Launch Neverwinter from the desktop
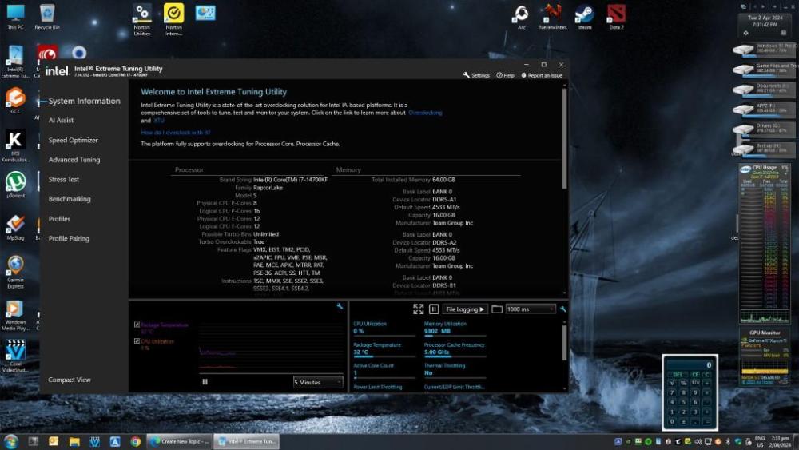 pyautogui.click(x=553, y=17)
